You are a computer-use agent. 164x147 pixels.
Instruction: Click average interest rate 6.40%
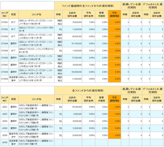[x=92, y=58]
